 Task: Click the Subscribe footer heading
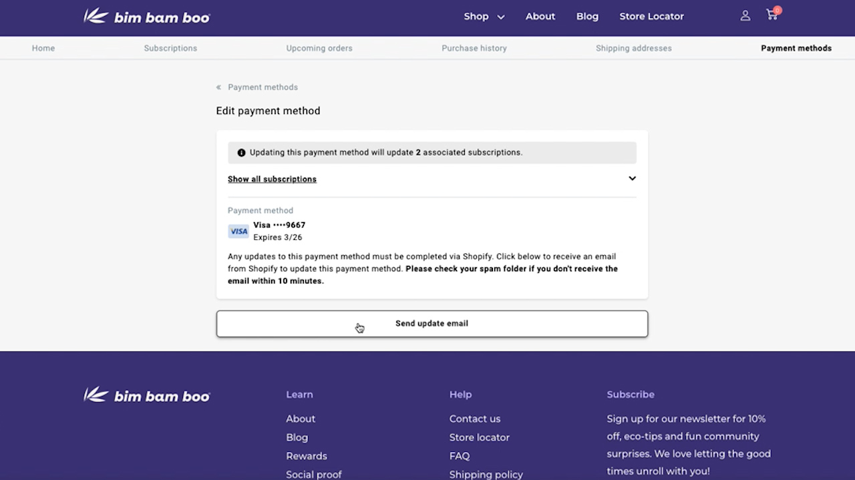(631, 395)
